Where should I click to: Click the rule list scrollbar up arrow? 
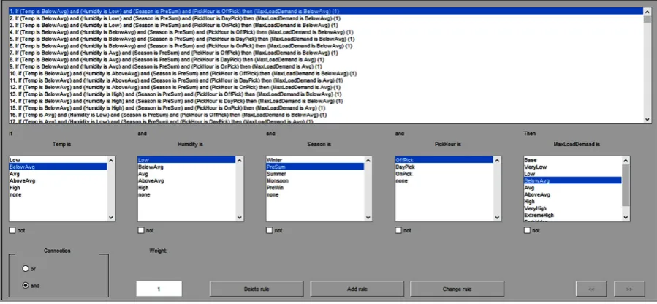pyautogui.click(x=648, y=12)
